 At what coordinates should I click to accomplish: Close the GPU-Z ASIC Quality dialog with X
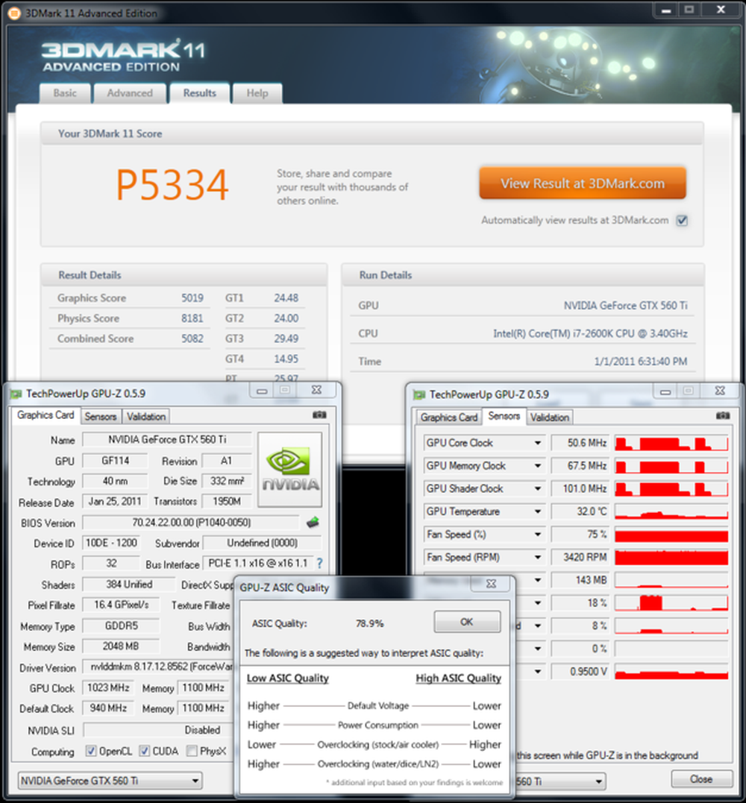click(x=491, y=584)
